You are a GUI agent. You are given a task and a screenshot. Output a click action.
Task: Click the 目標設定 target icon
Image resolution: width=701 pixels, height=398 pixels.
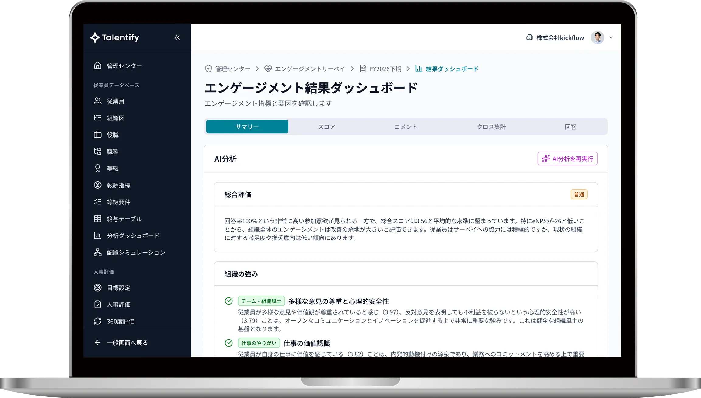click(98, 288)
